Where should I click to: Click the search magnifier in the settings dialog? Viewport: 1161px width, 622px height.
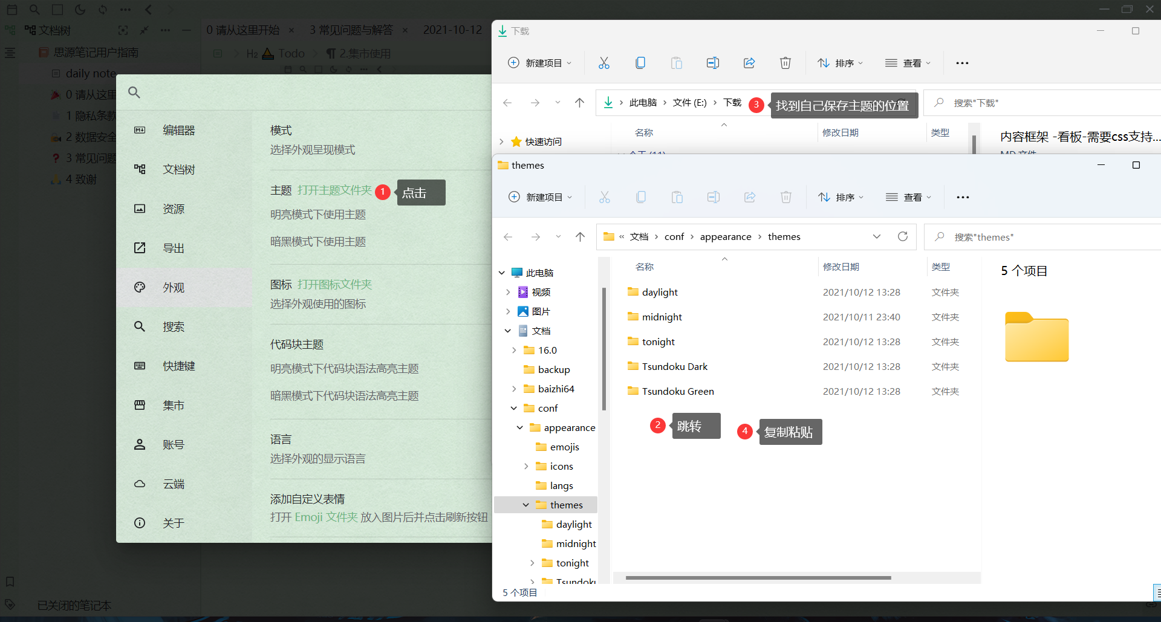pyautogui.click(x=134, y=92)
